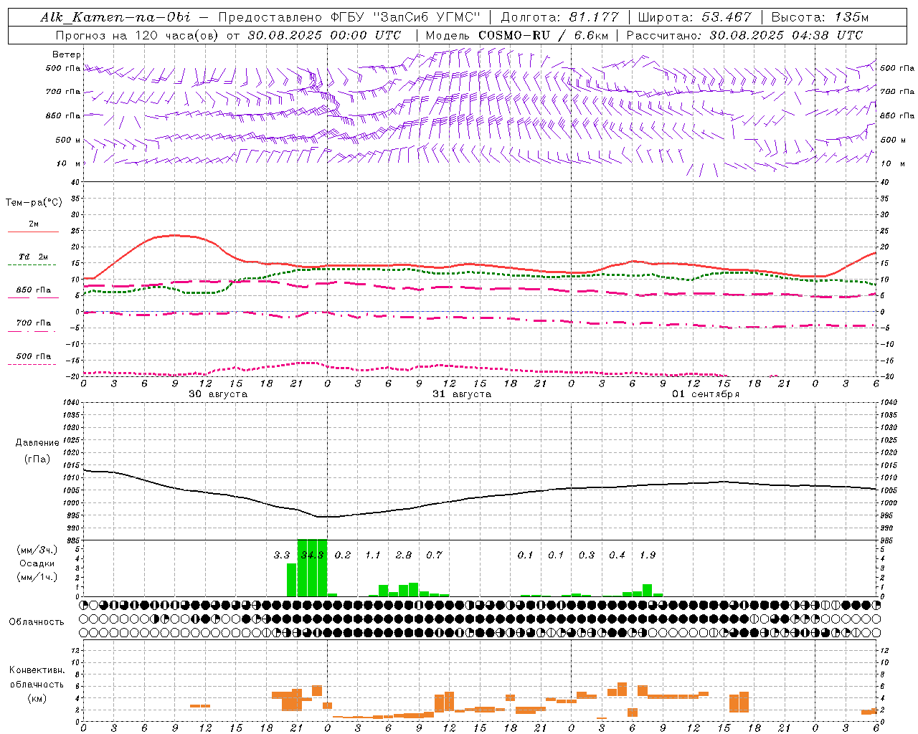The image size is (918, 734).
Task: Click the '(км)' convective height unit
Action: click(x=37, y=699)
